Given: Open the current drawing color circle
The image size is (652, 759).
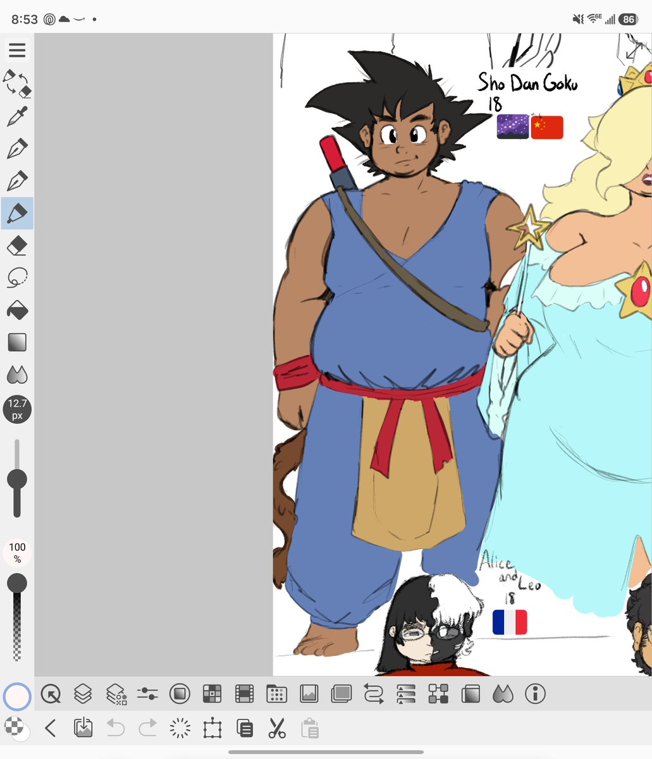Looking at the screenshot, I should pyautogui.click(x=17, y=696).
